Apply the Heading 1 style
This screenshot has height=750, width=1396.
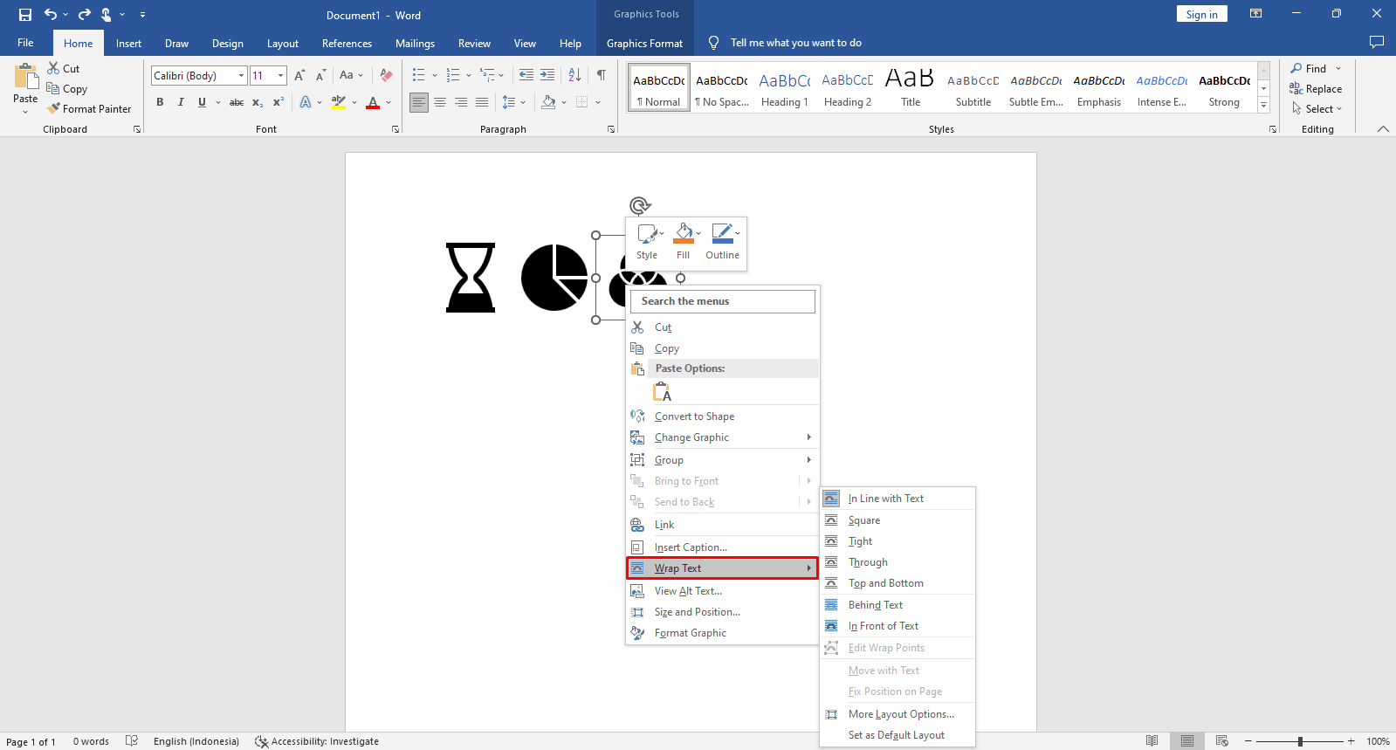[x=784, y=87]
